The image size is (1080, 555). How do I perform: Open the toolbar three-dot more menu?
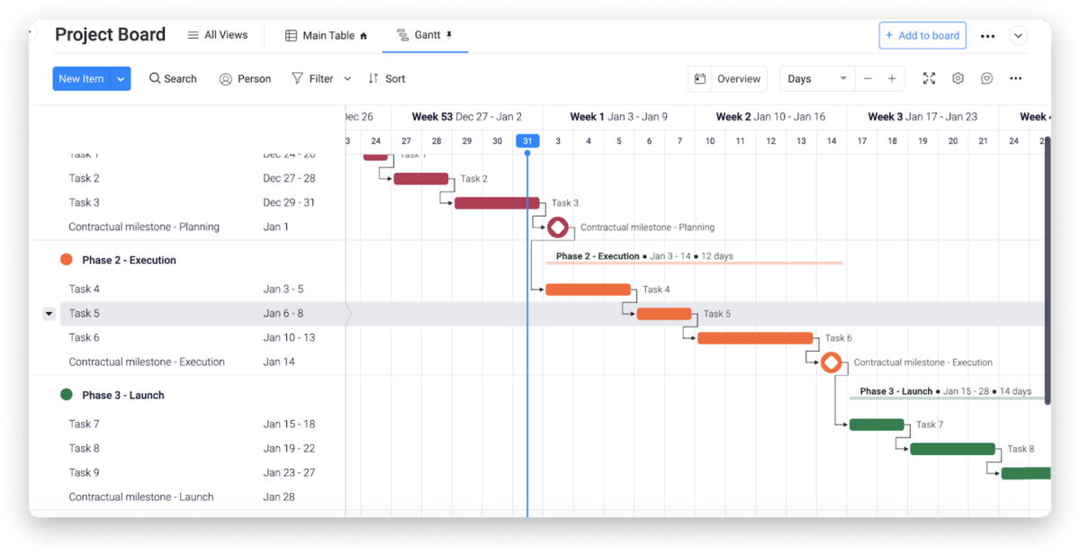coord(1015,79)
